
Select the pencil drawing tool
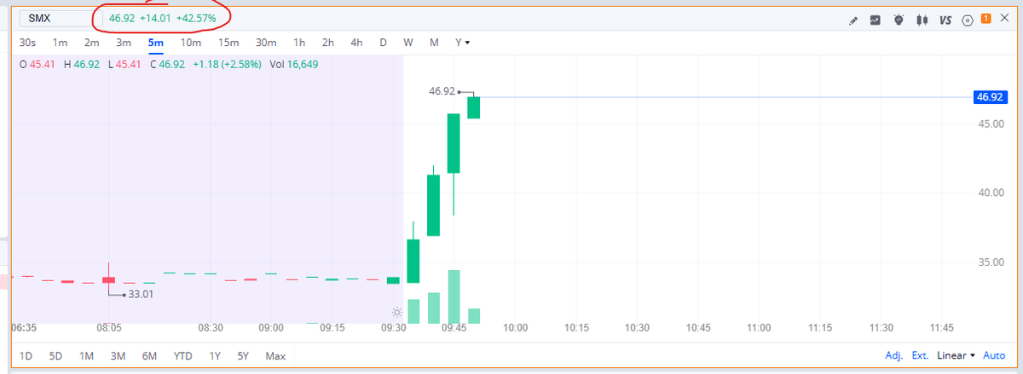pyautogui.click(x=853, y=20)
